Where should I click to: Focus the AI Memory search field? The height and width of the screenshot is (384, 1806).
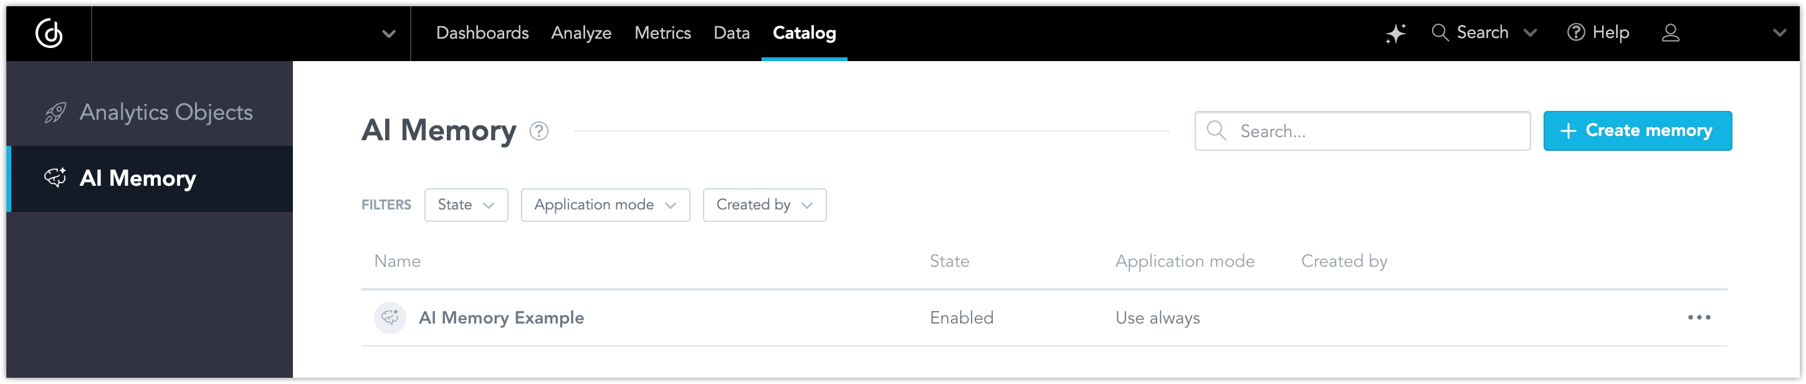point(1374,131)
